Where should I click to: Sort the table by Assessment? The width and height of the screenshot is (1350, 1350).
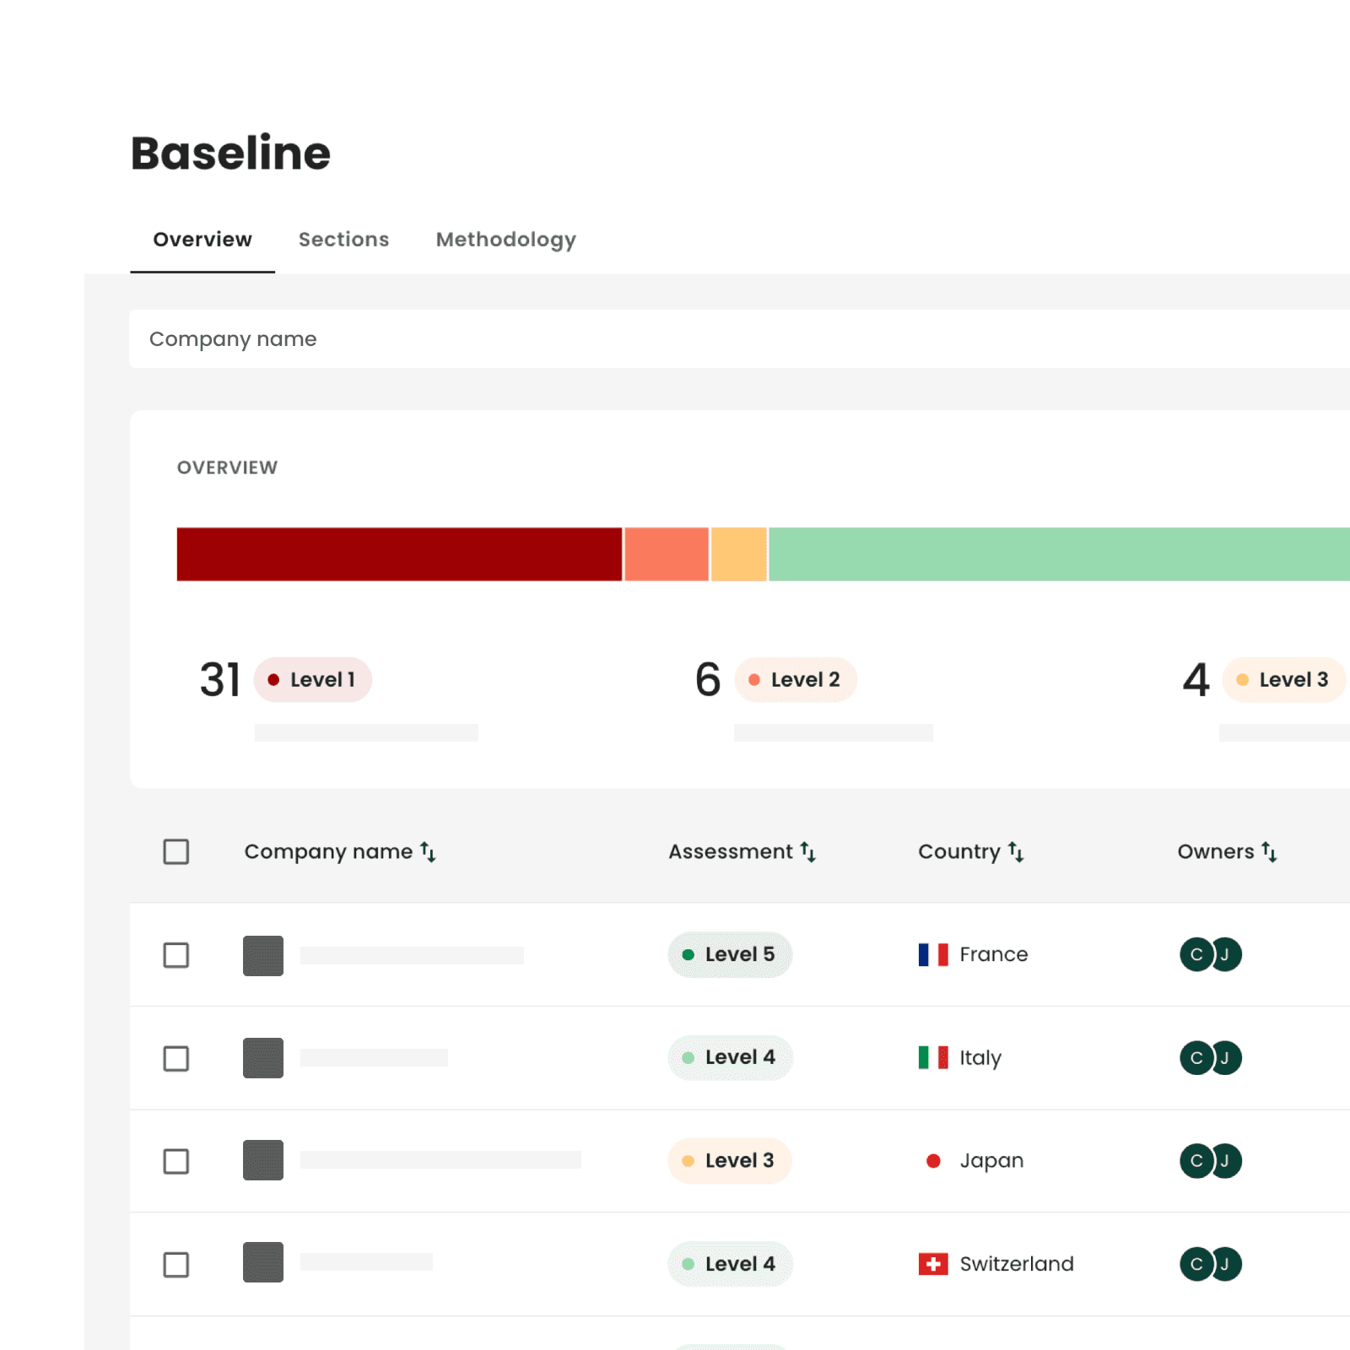(x=808, y=852)
